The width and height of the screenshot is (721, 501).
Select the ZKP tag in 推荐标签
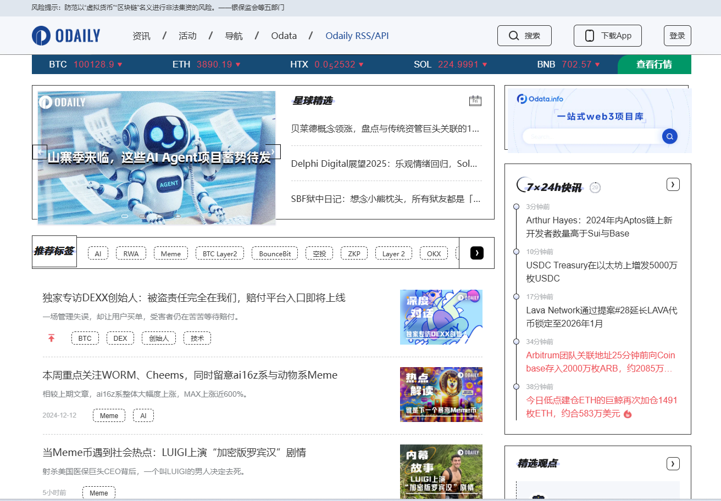tap(354, 253)
